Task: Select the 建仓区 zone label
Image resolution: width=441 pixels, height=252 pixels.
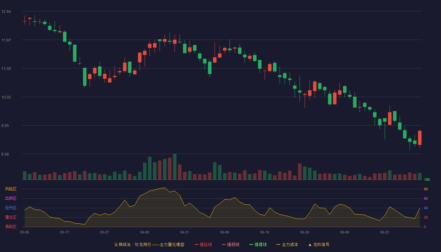Action: tap(11, 217)
